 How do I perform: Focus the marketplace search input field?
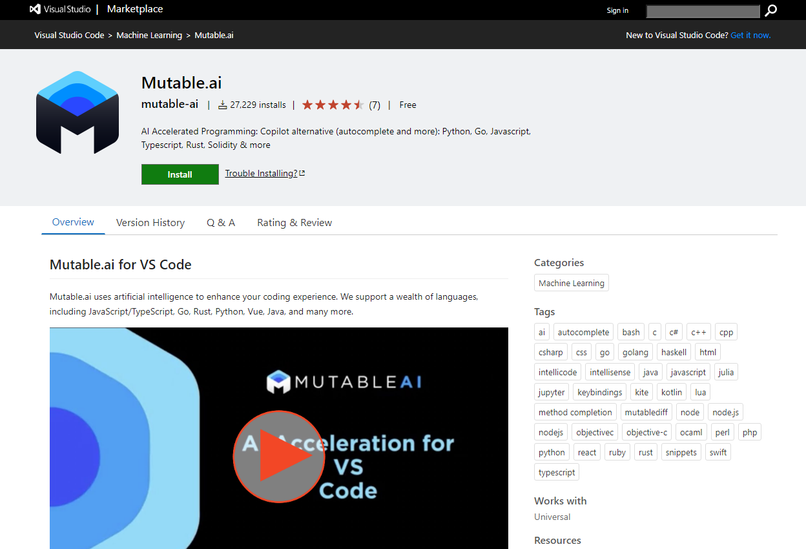703,11
